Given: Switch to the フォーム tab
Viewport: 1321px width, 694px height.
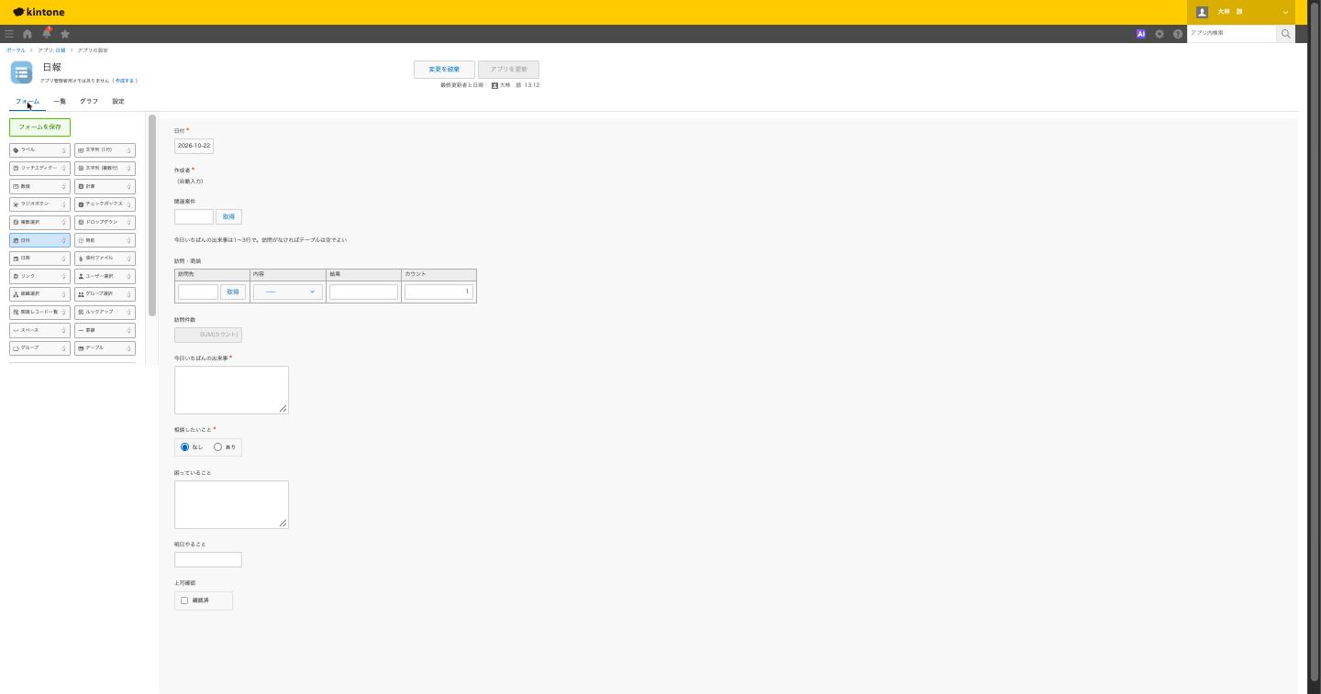Looking at the screenshot, I should (28, 102).
